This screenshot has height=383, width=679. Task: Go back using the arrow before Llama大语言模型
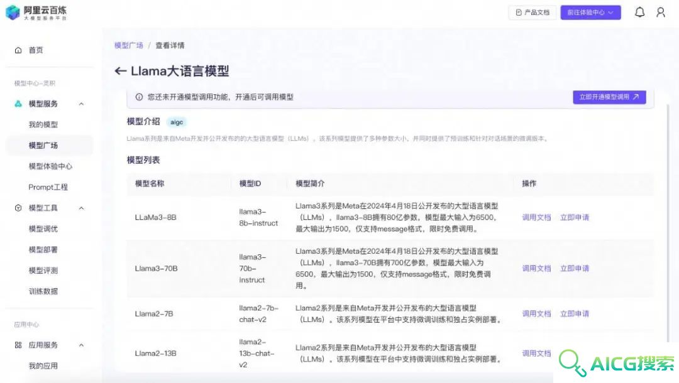120,71
